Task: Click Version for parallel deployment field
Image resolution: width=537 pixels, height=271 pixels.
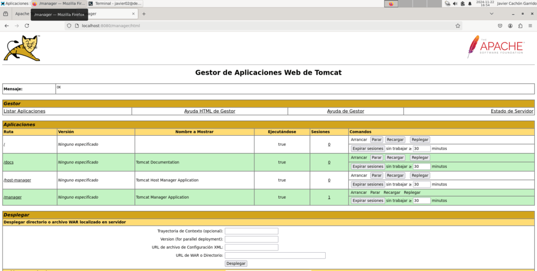Action: [x=251, y=239]
